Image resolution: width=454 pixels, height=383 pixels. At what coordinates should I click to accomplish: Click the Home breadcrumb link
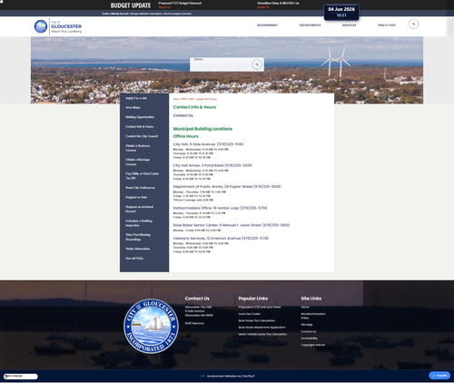(x=176, y=99)
